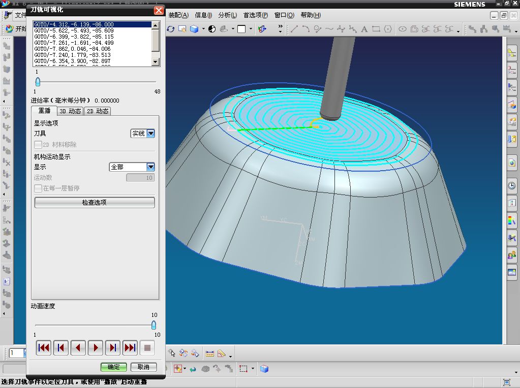Select the rectangle curve tool icon
This screenshot has height=388, width=520.
pyautogui.click(x=376, y=29)
